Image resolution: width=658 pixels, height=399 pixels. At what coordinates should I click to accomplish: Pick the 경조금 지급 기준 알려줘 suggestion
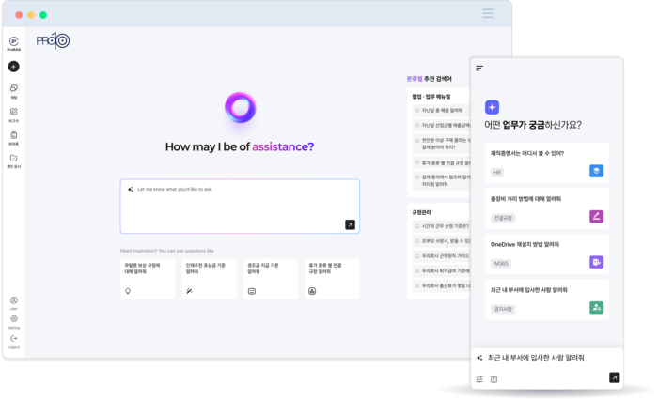coord(268,279)
